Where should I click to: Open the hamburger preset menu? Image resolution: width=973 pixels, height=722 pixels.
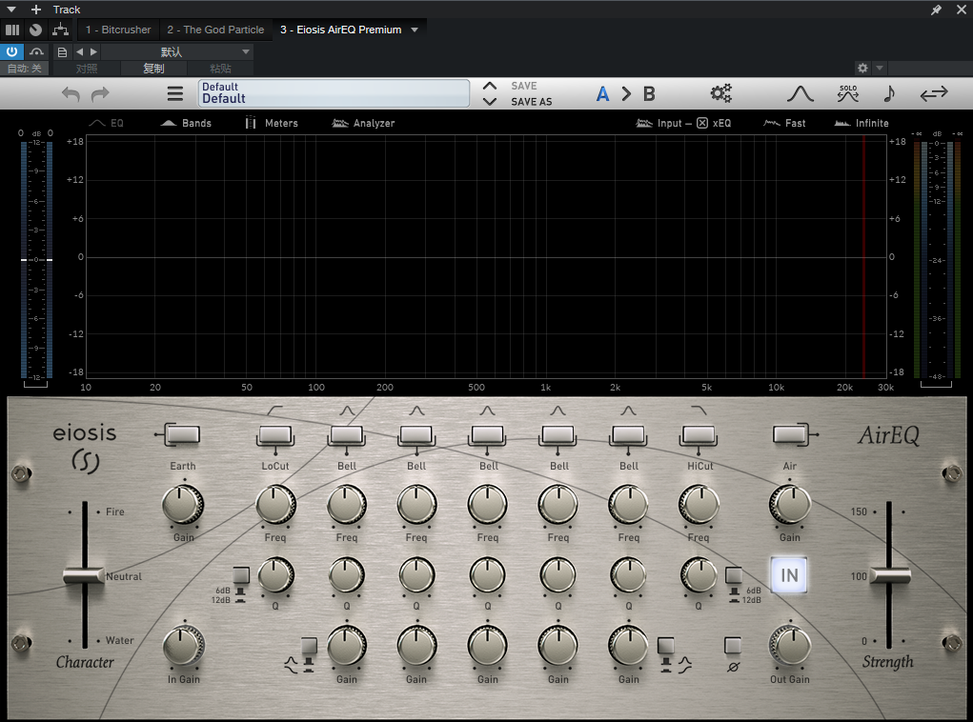[175, 93]
